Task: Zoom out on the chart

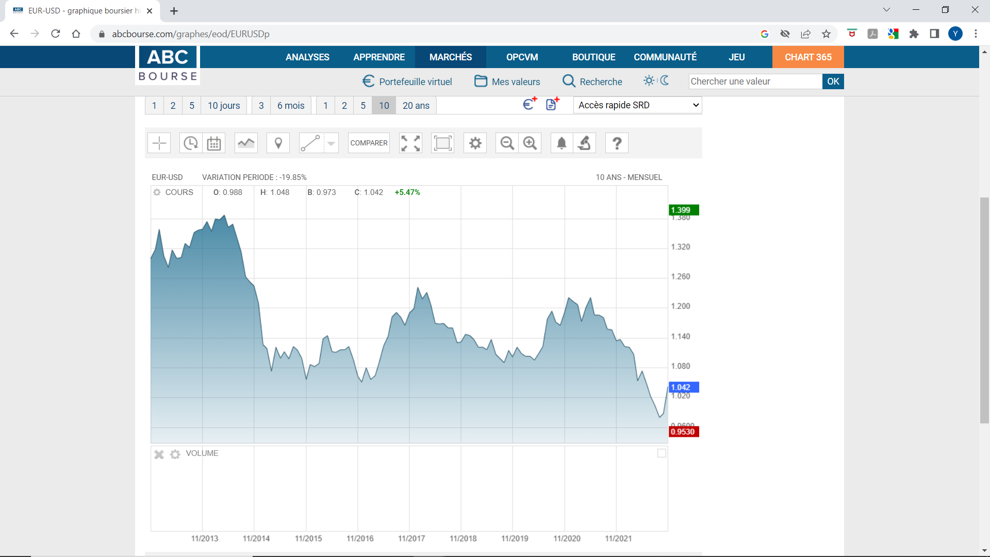Action: point(507,143)
